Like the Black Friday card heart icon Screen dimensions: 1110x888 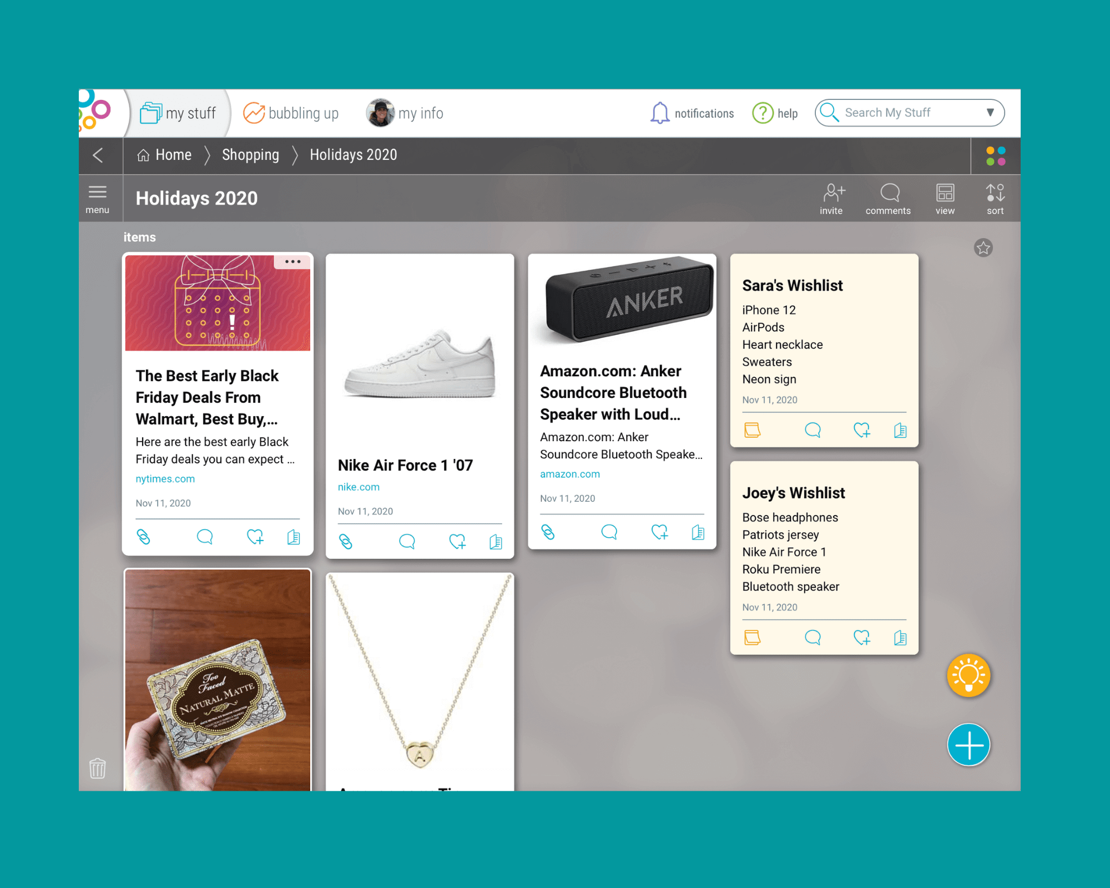click(255, 537)
